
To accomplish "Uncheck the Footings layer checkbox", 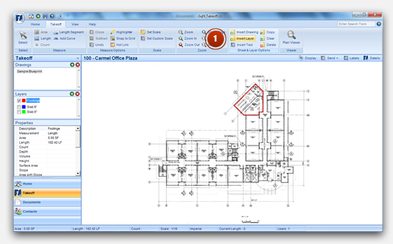I will click(19, 101).
